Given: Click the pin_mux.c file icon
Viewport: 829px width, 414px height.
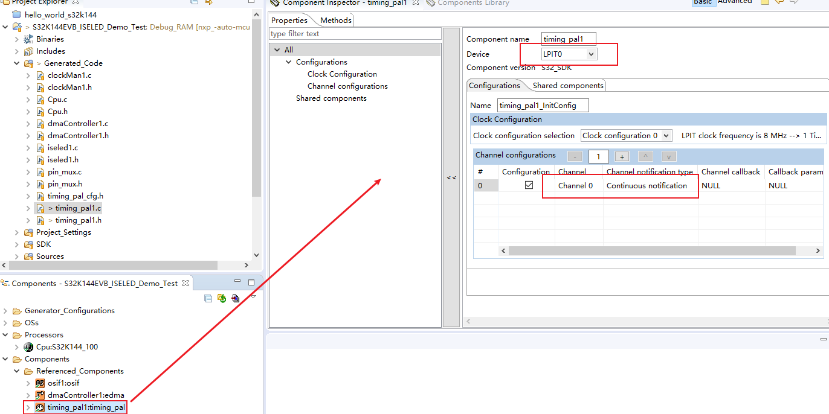Looking at the screenshot, I should 40,172.
